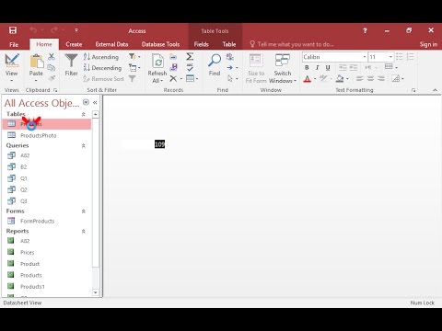Screen dimensions: 442x331
Task: Toggle Bold formatting
Action: coord(307,68)
